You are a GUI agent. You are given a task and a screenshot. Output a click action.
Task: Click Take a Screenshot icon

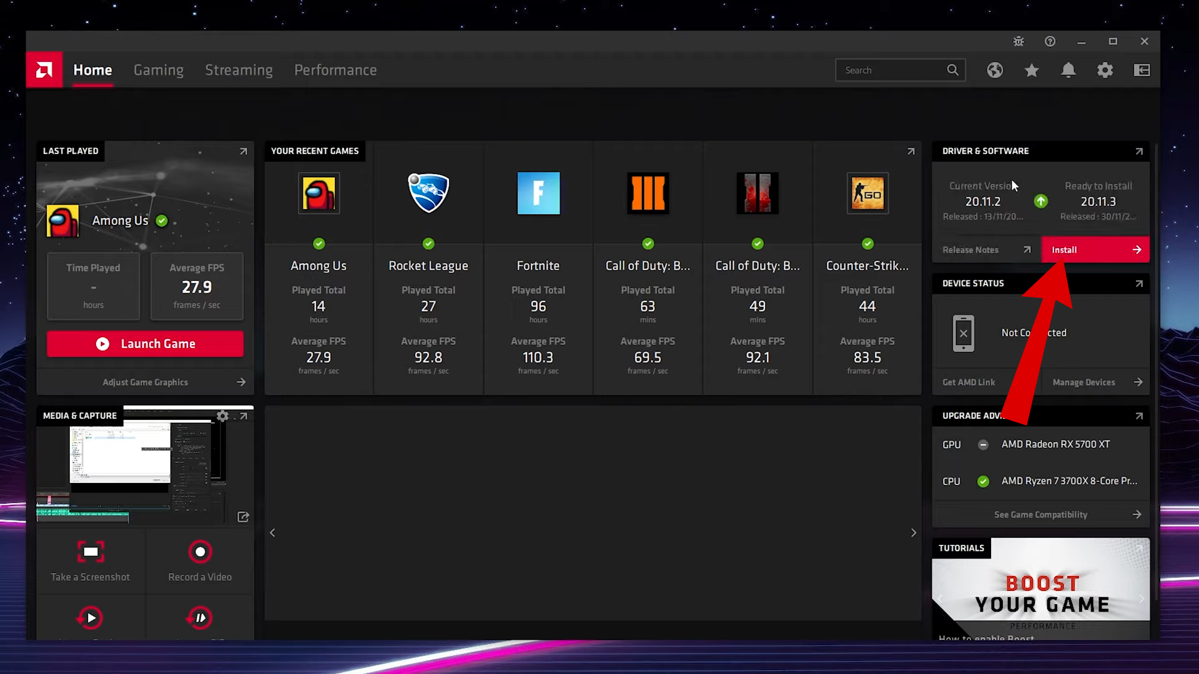click(91, 552)
